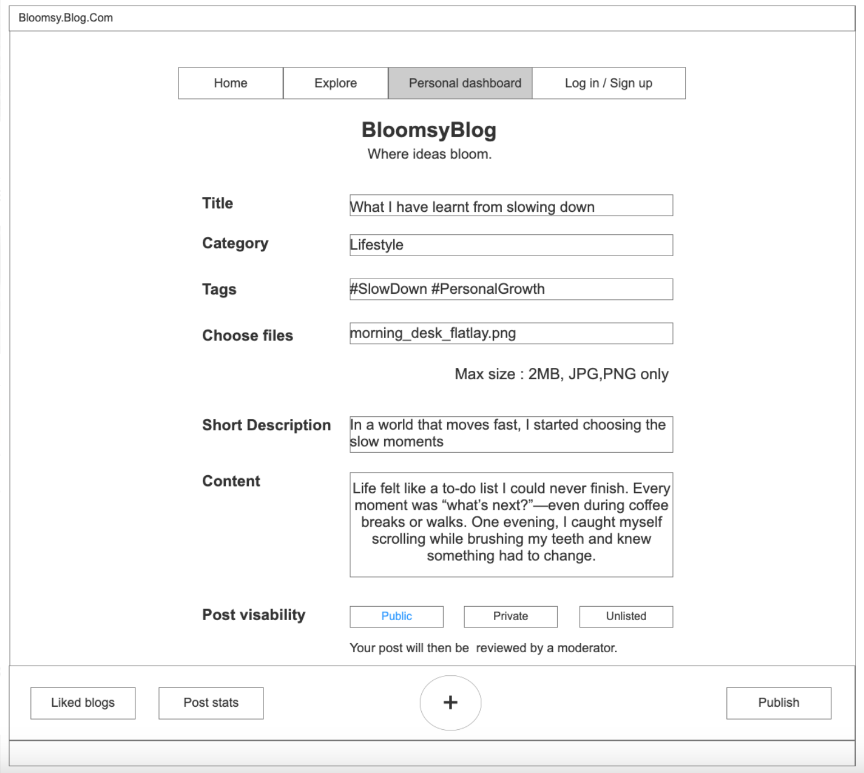This screenshot has height=773, width=864.
Task: Focus the Tags input field
Action: tap(511, 289)
